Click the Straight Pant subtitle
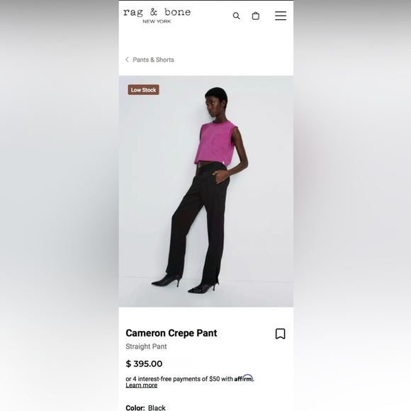411x411 pixels. click(x=146, y=347)
